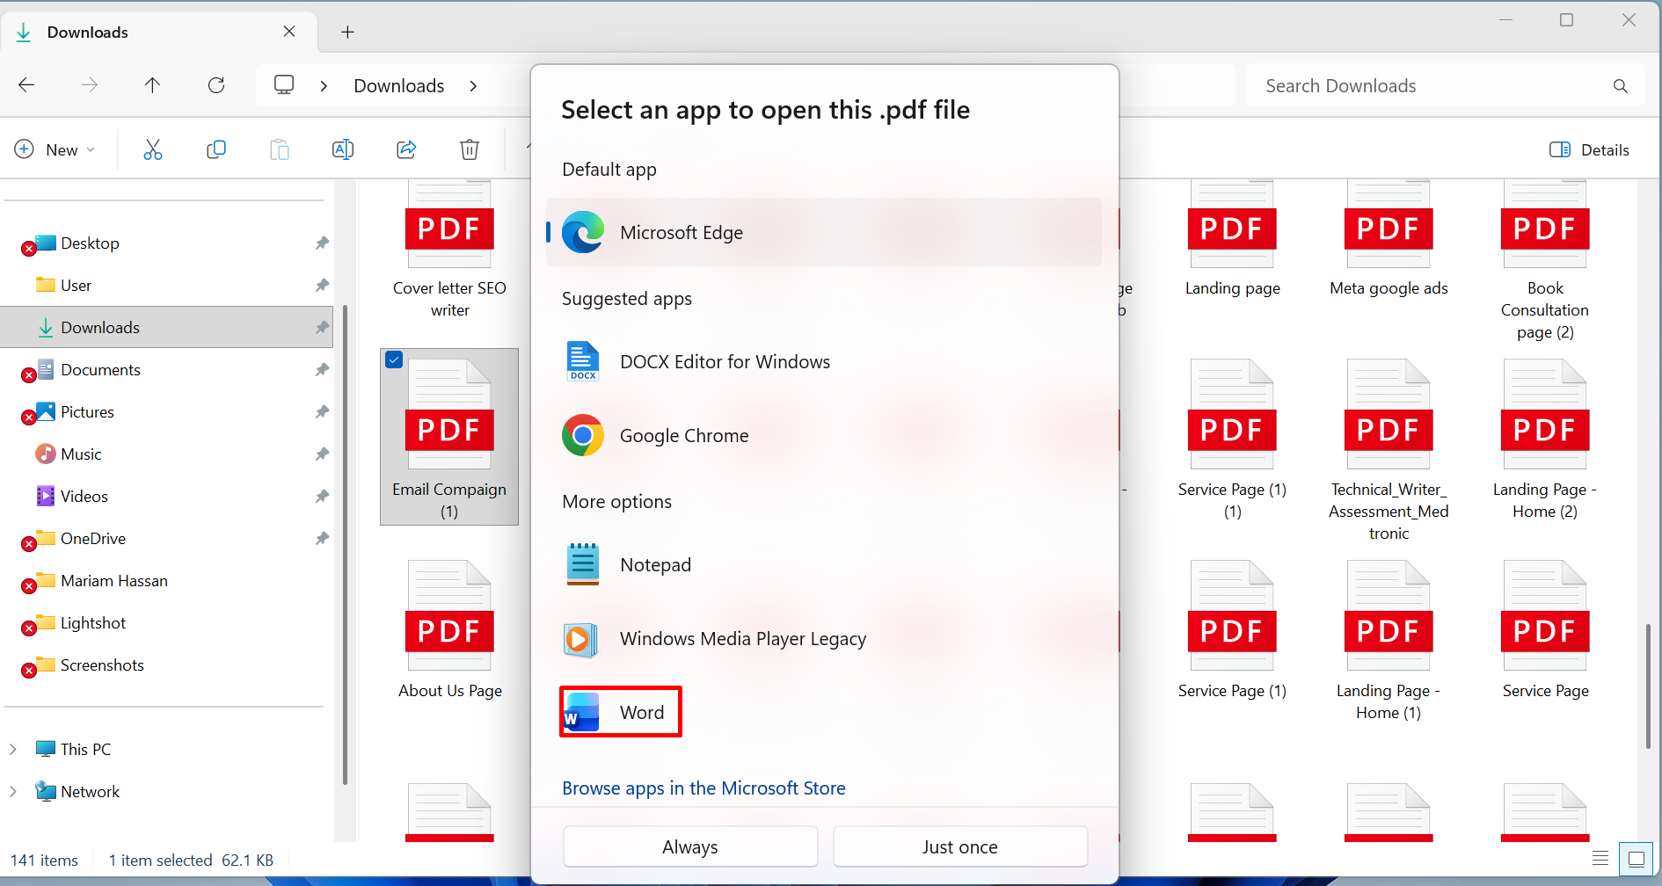The image size is (1662, 886).
Task: Toggle the Details pane button
Action: 1590,149
